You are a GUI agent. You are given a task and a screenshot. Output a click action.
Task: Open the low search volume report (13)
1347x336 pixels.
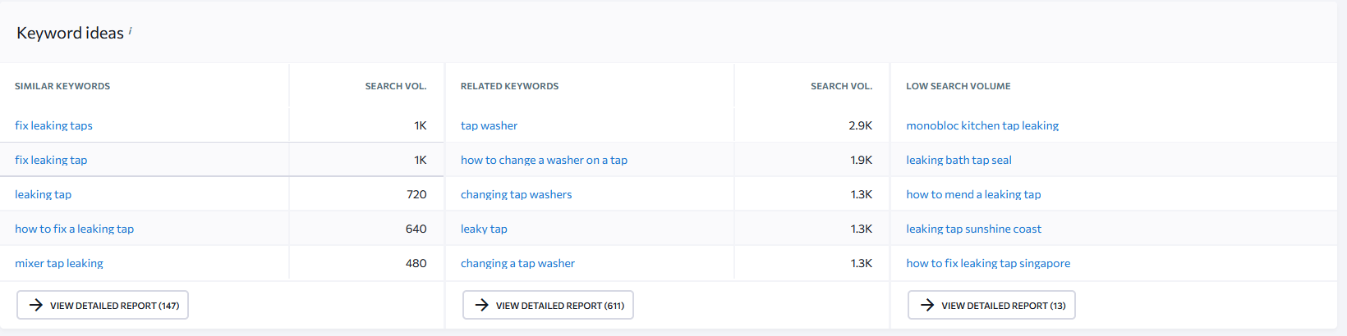point(991,305)
